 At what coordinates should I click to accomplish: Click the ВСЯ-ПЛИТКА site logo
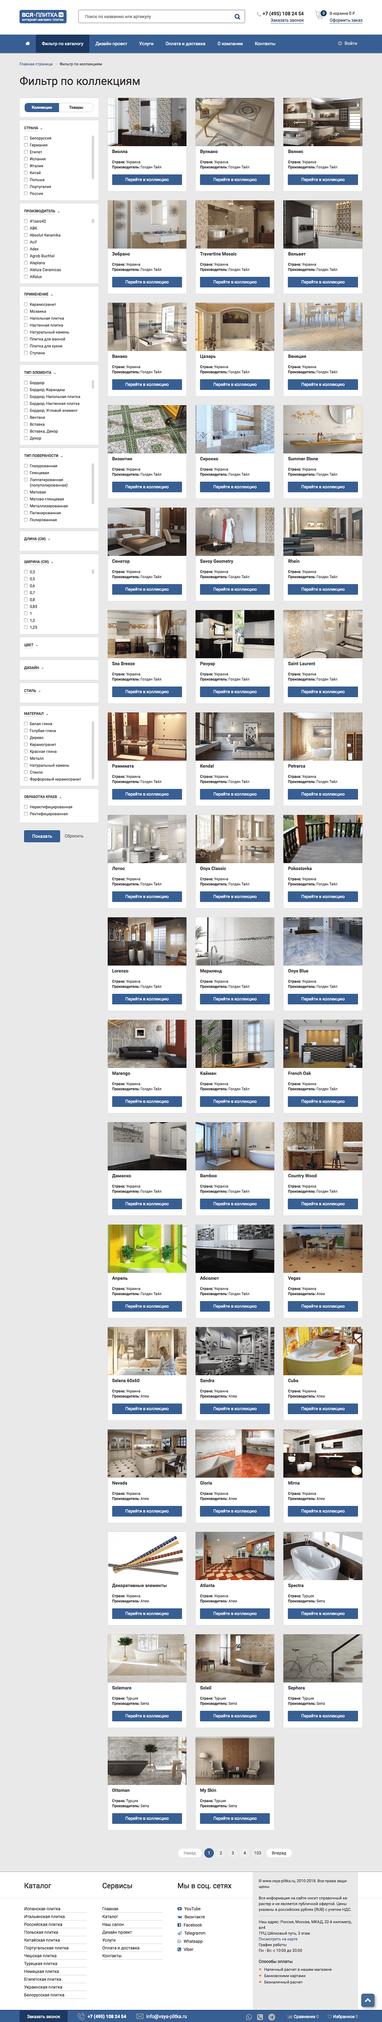(x=43, y=16)
